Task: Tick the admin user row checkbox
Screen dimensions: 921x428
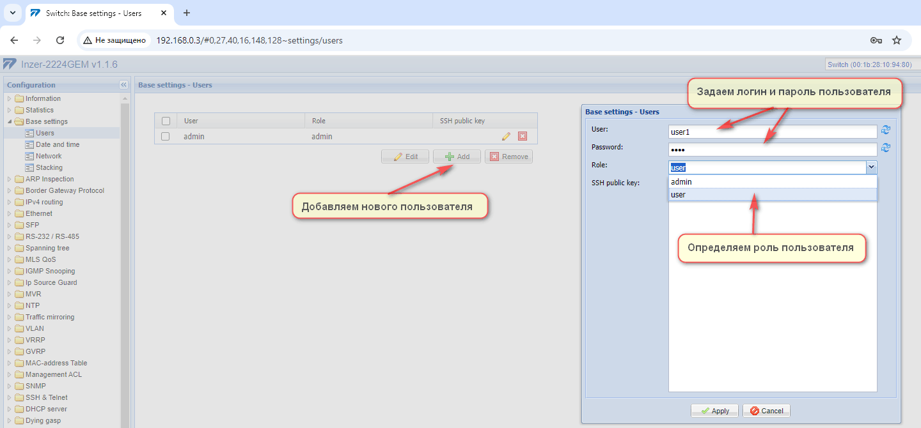Action: click(x=166, y=136)
